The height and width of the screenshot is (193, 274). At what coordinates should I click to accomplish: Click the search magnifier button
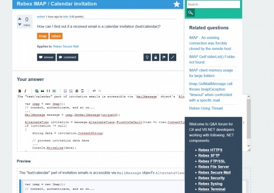(x=190, y=13)
